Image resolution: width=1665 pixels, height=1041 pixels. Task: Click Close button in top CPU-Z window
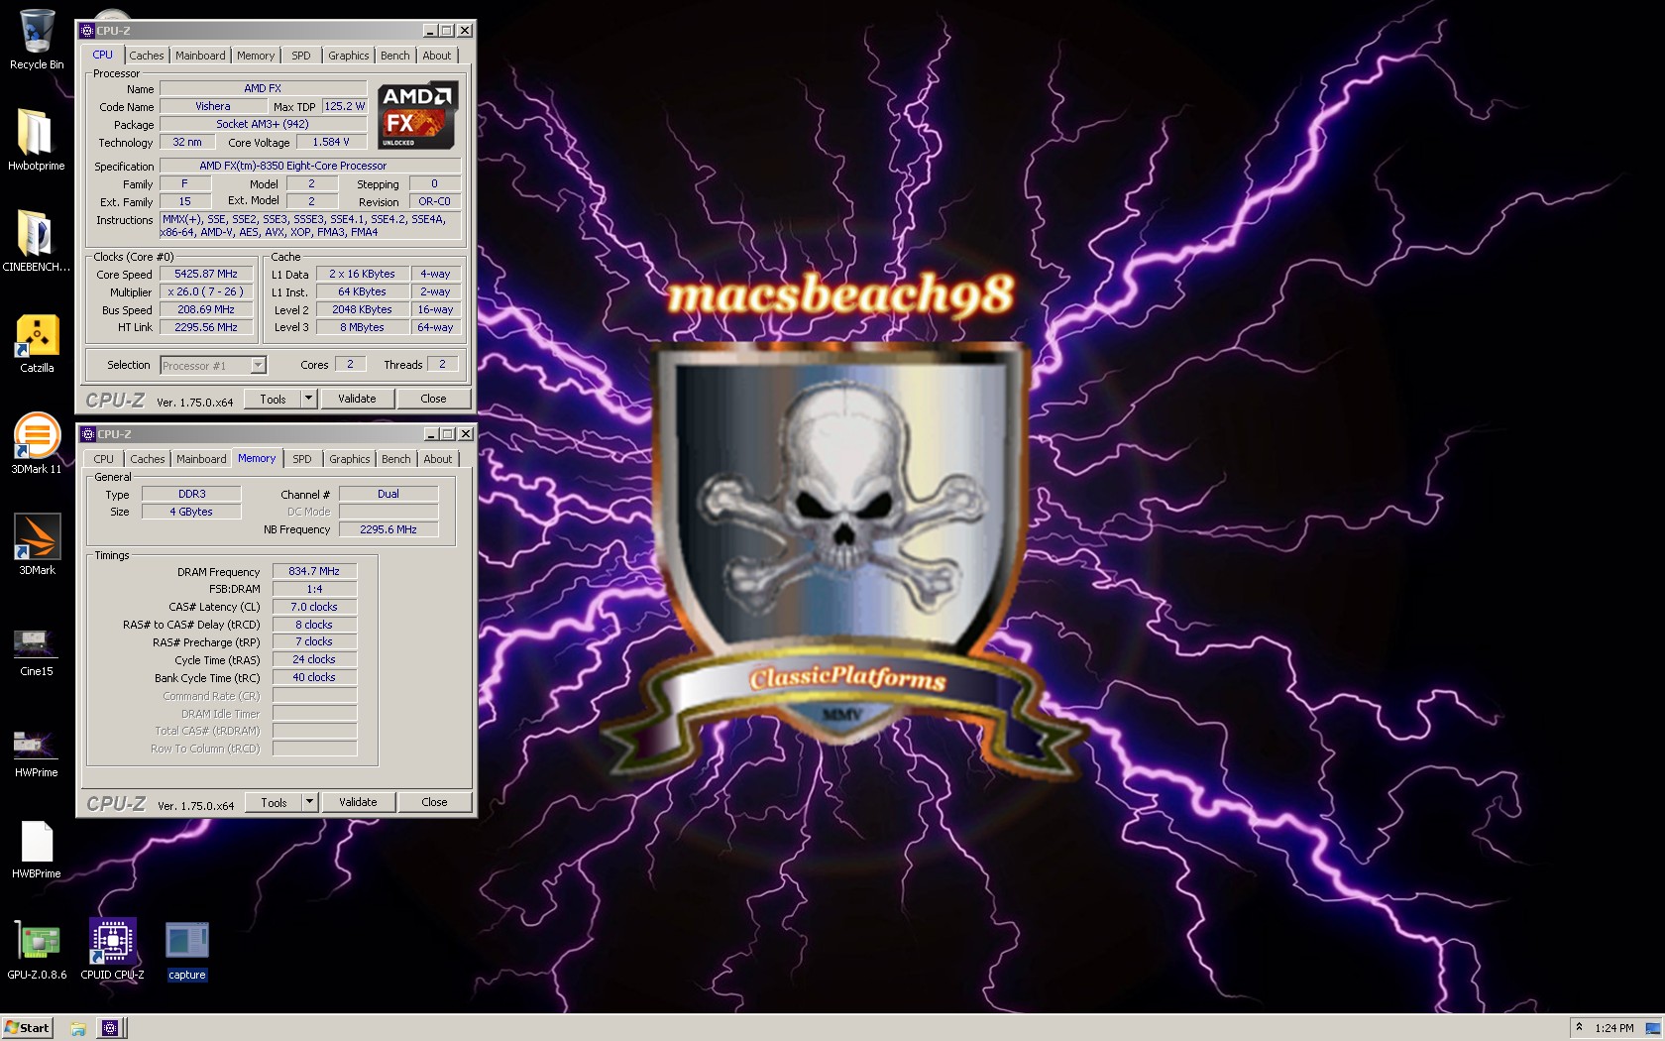433,399
